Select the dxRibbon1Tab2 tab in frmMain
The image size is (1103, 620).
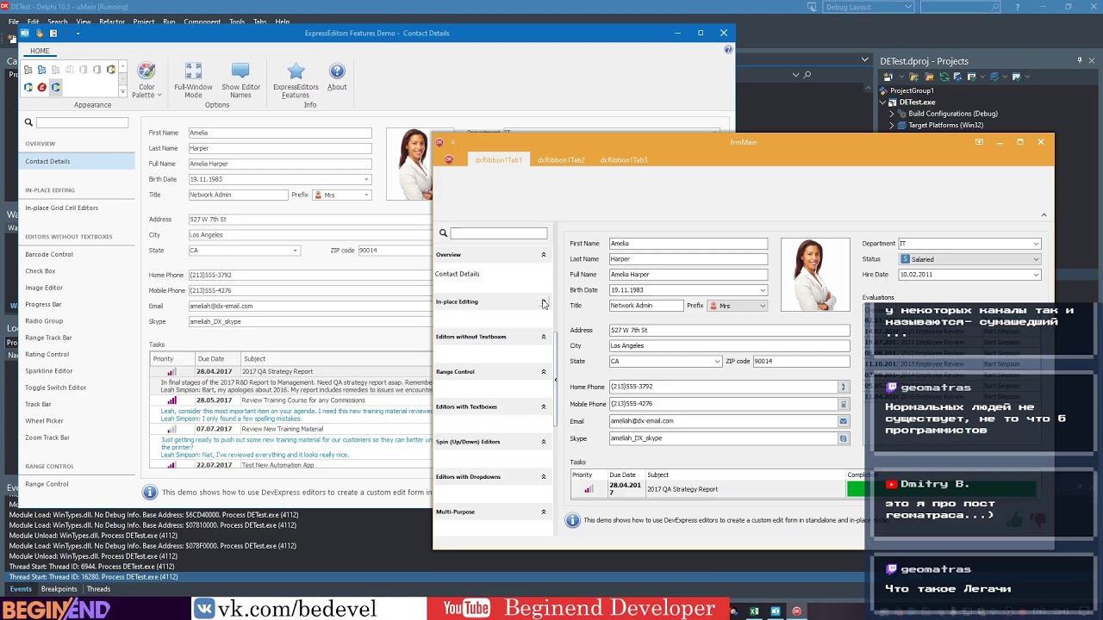(561, 160)
